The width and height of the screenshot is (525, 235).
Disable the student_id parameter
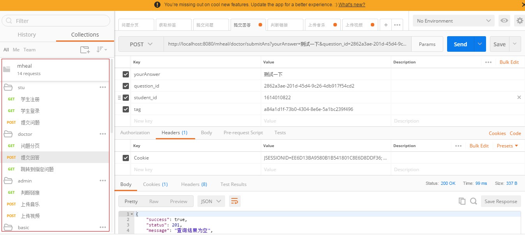coord(125,98)
